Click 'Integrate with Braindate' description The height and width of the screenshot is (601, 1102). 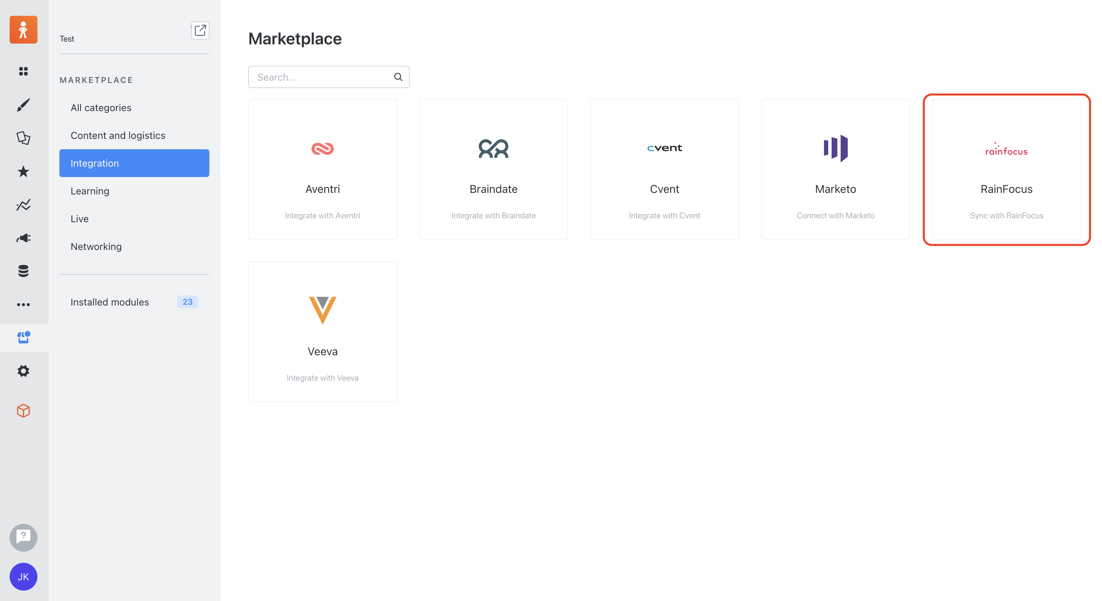pyautogui.click(x=493, y=215)
